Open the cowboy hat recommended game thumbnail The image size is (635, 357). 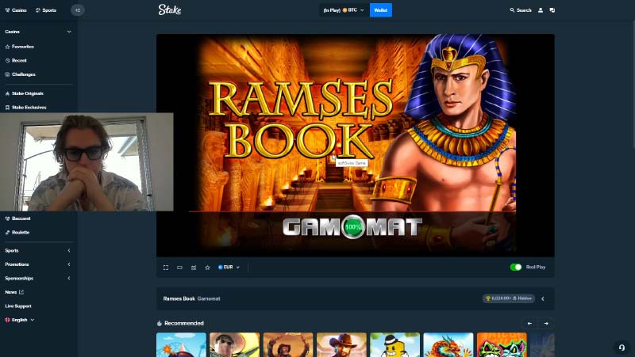pyautogui.click(x=341, y=344)
